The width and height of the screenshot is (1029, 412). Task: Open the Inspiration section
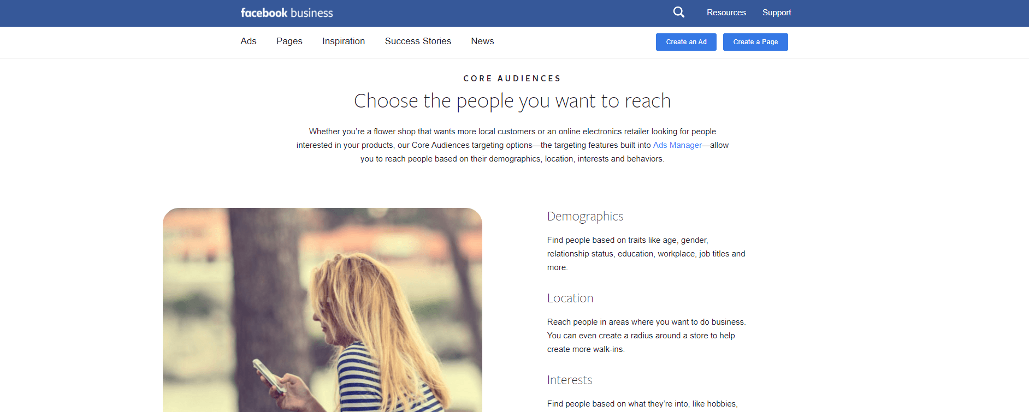[344, 41]
